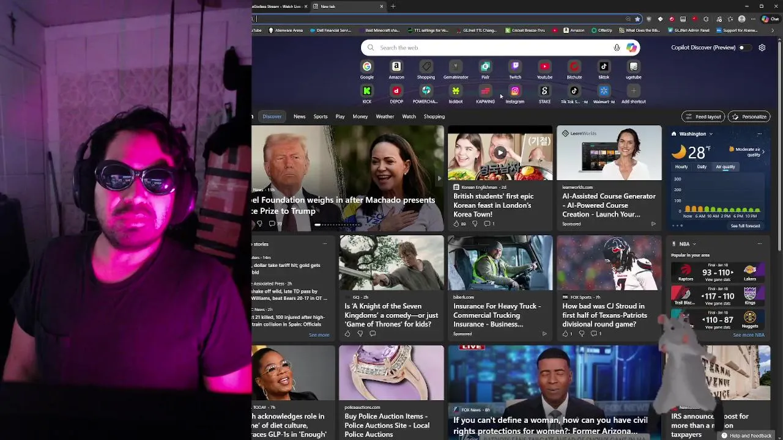Open NBA card more options menu
783x440 pixels.
[x=759, y=244]
